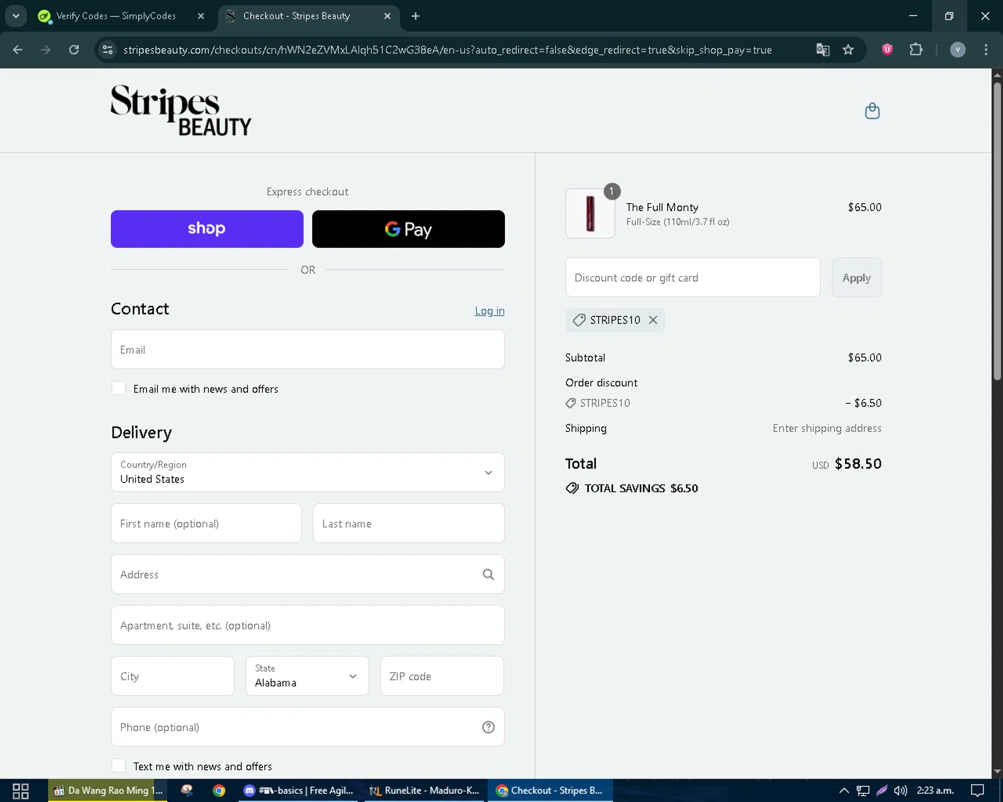Screen dimensions: 1003x802
Task: Open the tab search dropdown arrow
Action: (x=16, y=16)
